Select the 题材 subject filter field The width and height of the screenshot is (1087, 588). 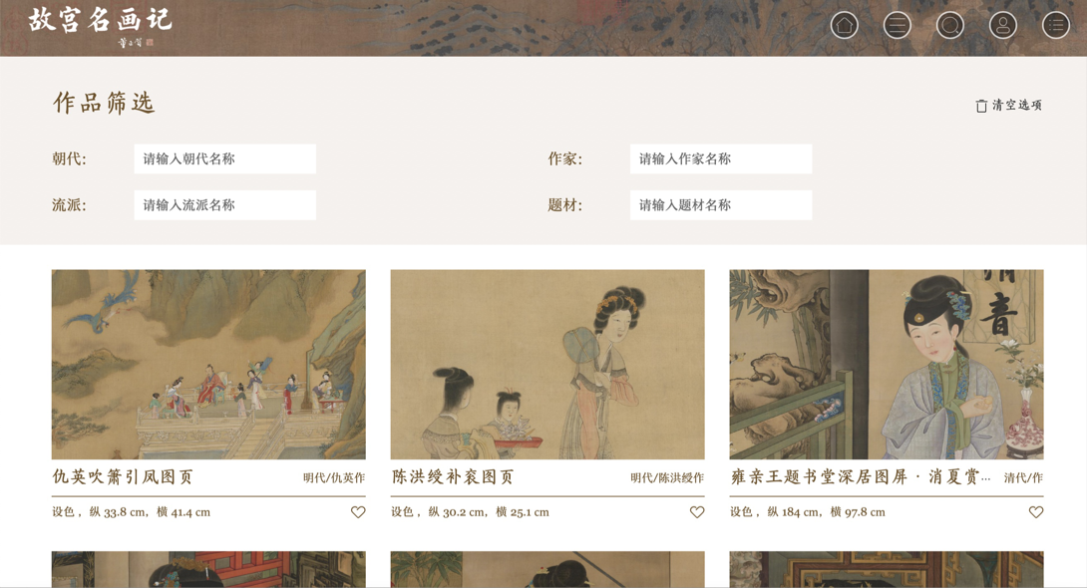(x=721, y=205)
